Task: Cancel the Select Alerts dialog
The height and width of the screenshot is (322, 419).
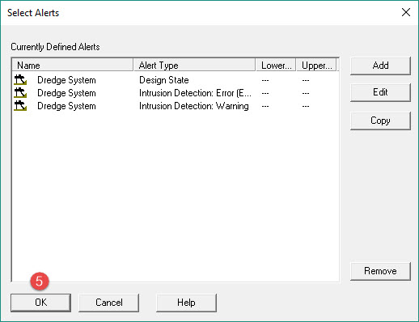Action: pos(109,303)
